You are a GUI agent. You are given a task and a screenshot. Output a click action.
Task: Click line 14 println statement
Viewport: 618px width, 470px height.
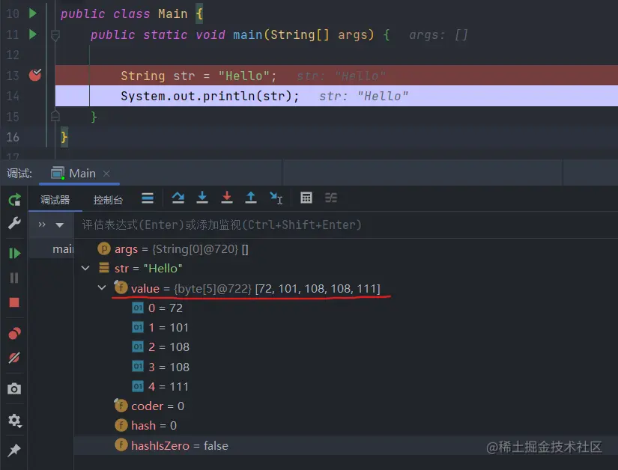click(210, 96)
